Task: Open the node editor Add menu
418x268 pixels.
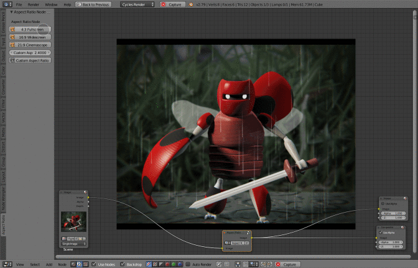Action: tap(49, 264)
